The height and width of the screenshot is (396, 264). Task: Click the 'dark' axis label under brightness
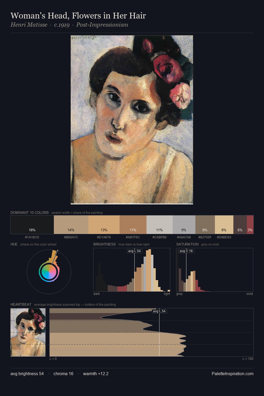tap(97, 294)
